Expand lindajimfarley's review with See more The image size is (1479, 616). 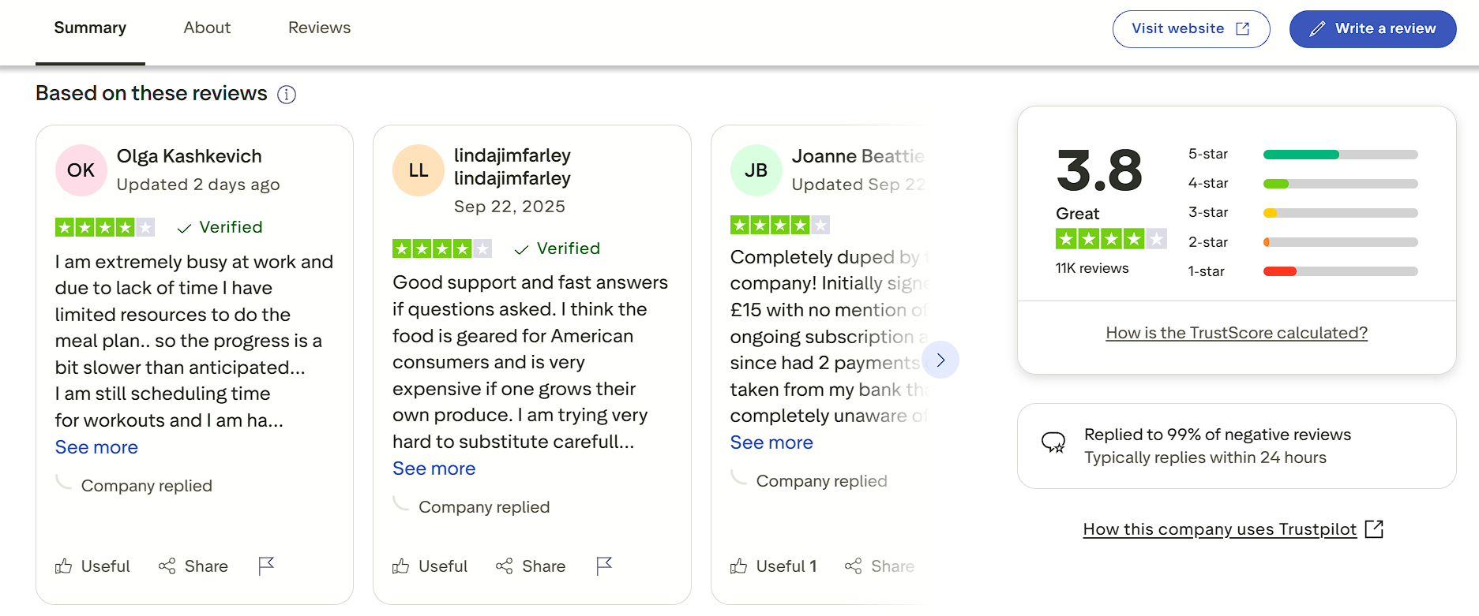point(434,469)
